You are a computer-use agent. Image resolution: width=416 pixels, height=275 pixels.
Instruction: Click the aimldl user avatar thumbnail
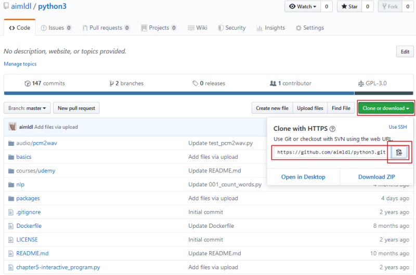point(12,127)
